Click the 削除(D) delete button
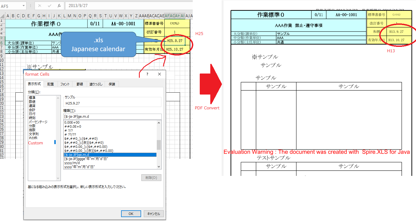 [151, 177]
